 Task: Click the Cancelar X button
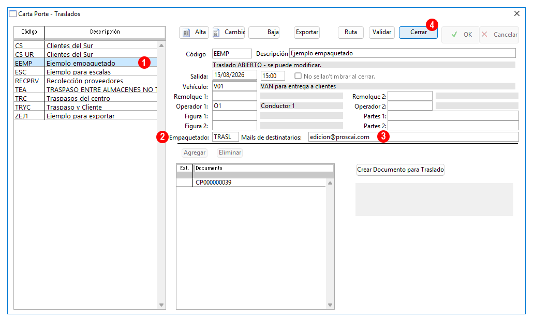pyautogui.click(x=499, y=35)
